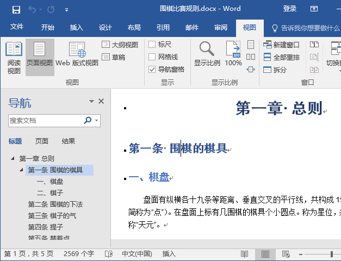Click the reset window position icon

click(314, 70)
